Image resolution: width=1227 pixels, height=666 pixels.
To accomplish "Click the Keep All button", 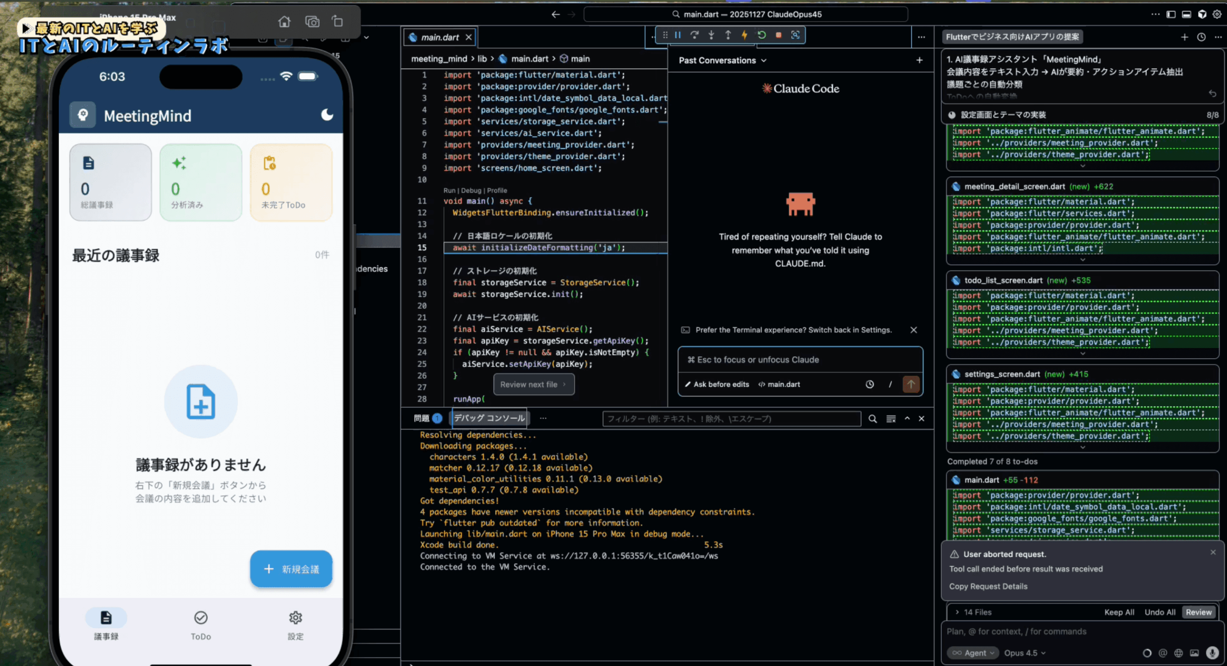I will pos(1119,612).
